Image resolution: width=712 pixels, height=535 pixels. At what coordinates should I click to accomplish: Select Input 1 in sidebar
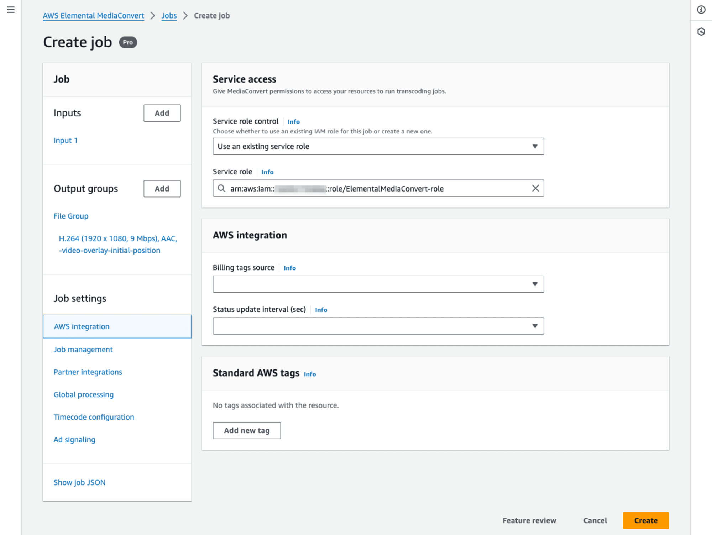(66, 140)
